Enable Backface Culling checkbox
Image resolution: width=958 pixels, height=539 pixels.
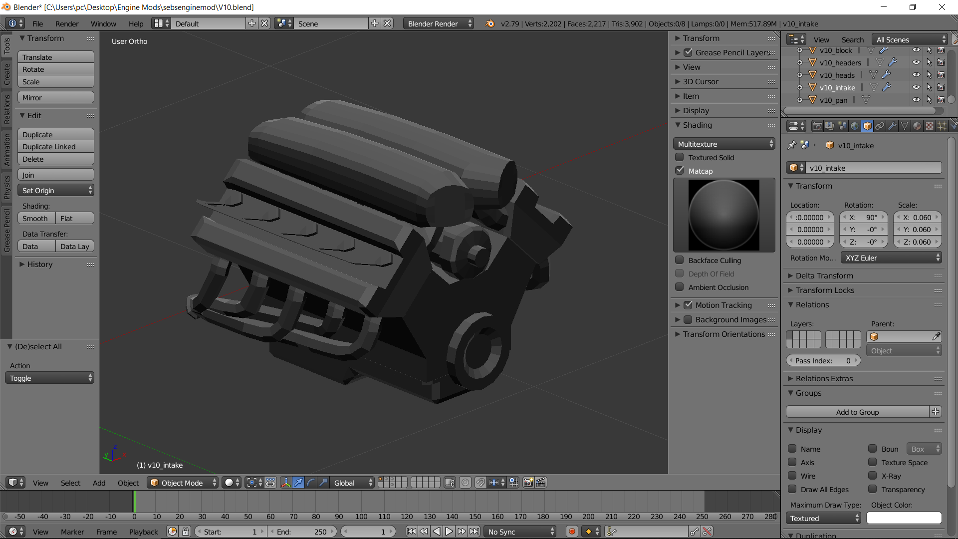[680, 260]
